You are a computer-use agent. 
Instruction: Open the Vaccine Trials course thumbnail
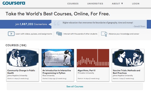128,58
